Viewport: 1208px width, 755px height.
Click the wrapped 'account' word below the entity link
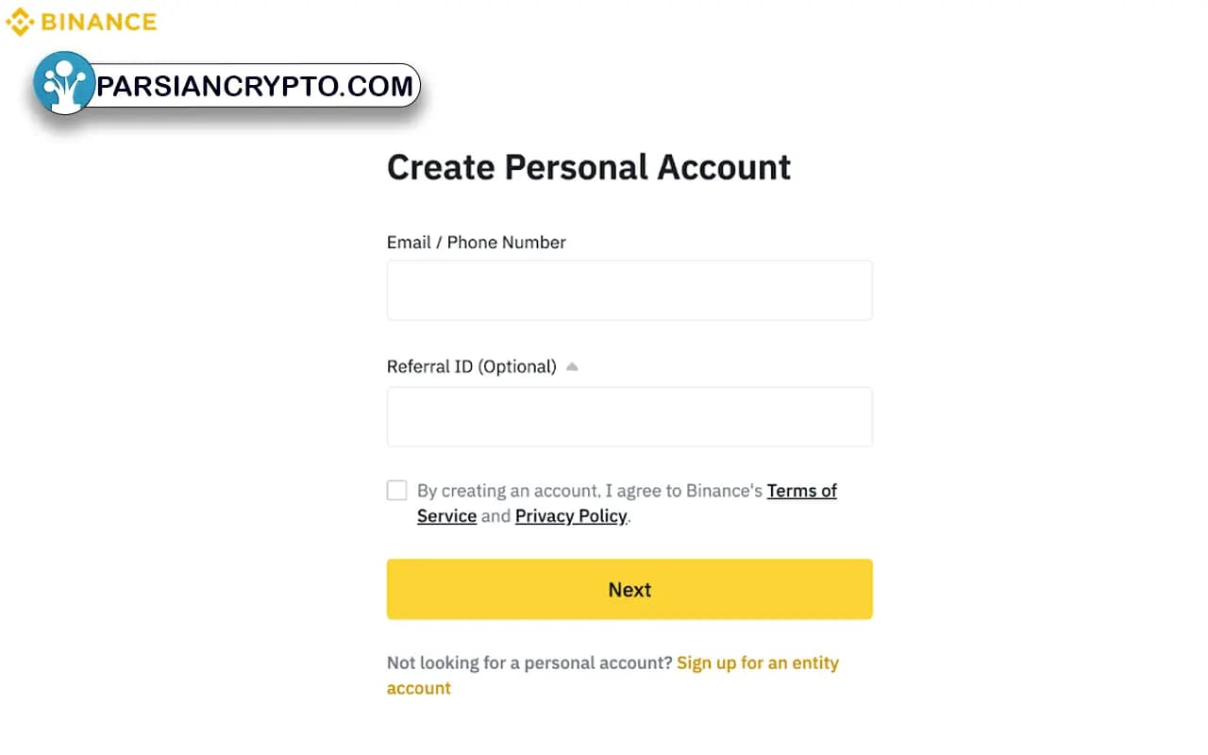pos(419,688)
